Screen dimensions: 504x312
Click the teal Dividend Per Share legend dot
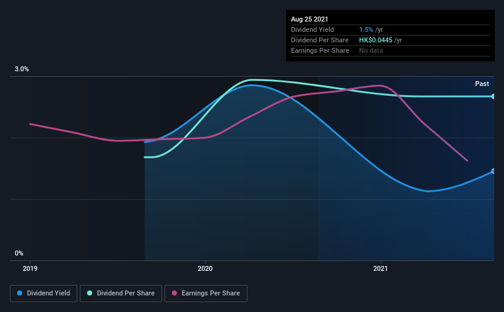90,293
